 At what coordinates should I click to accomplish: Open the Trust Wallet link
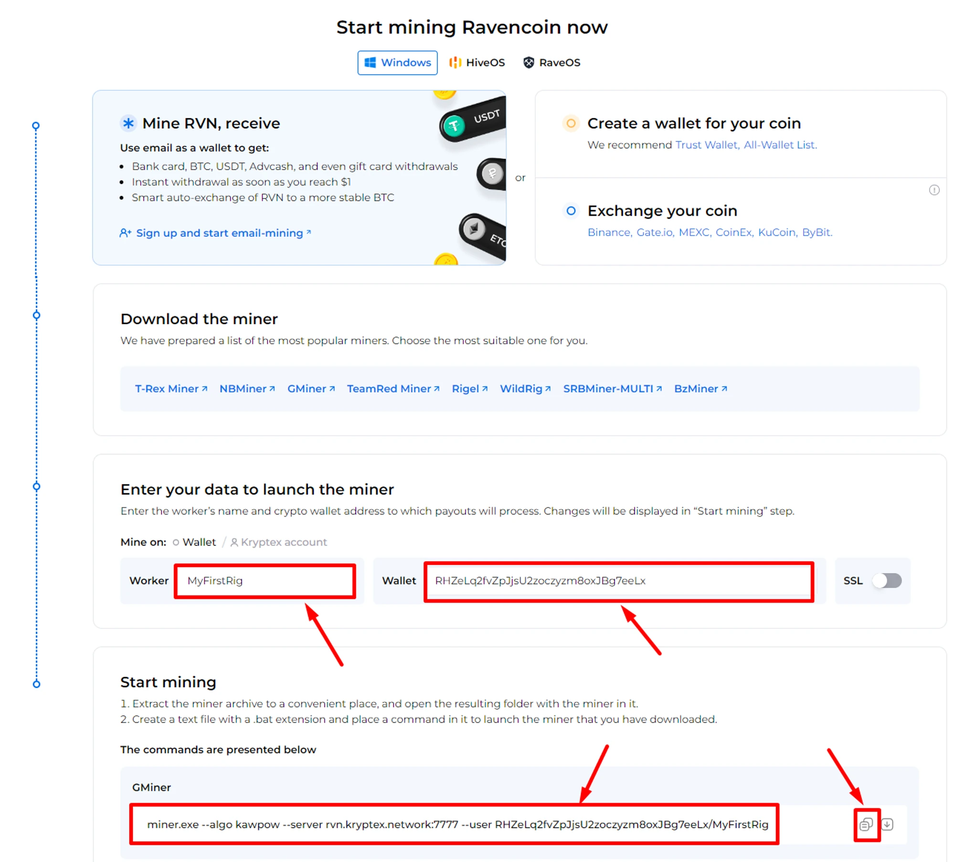point(706,145)
